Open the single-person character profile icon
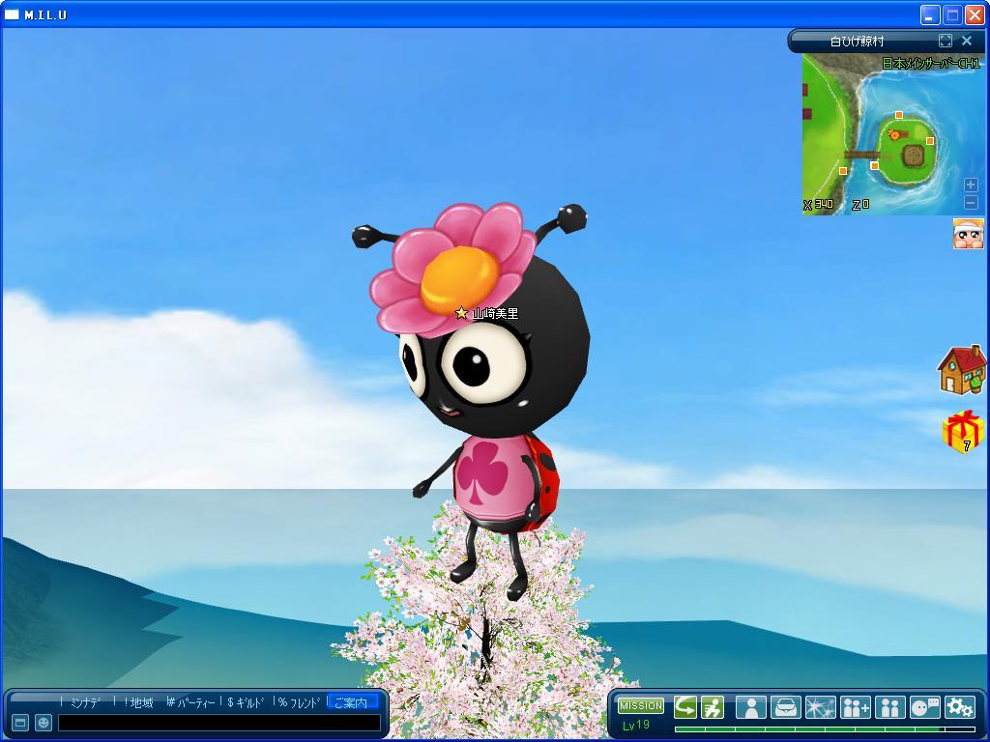This screenshot has width=990, height=742. [x=750, y=707]
